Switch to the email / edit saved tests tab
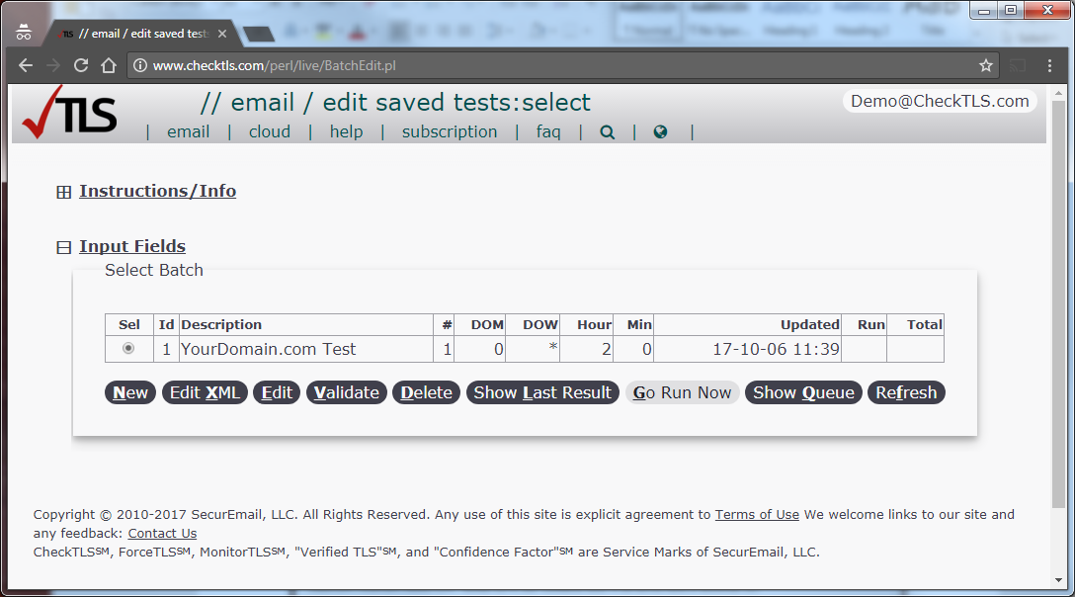 tap(142, 34)
